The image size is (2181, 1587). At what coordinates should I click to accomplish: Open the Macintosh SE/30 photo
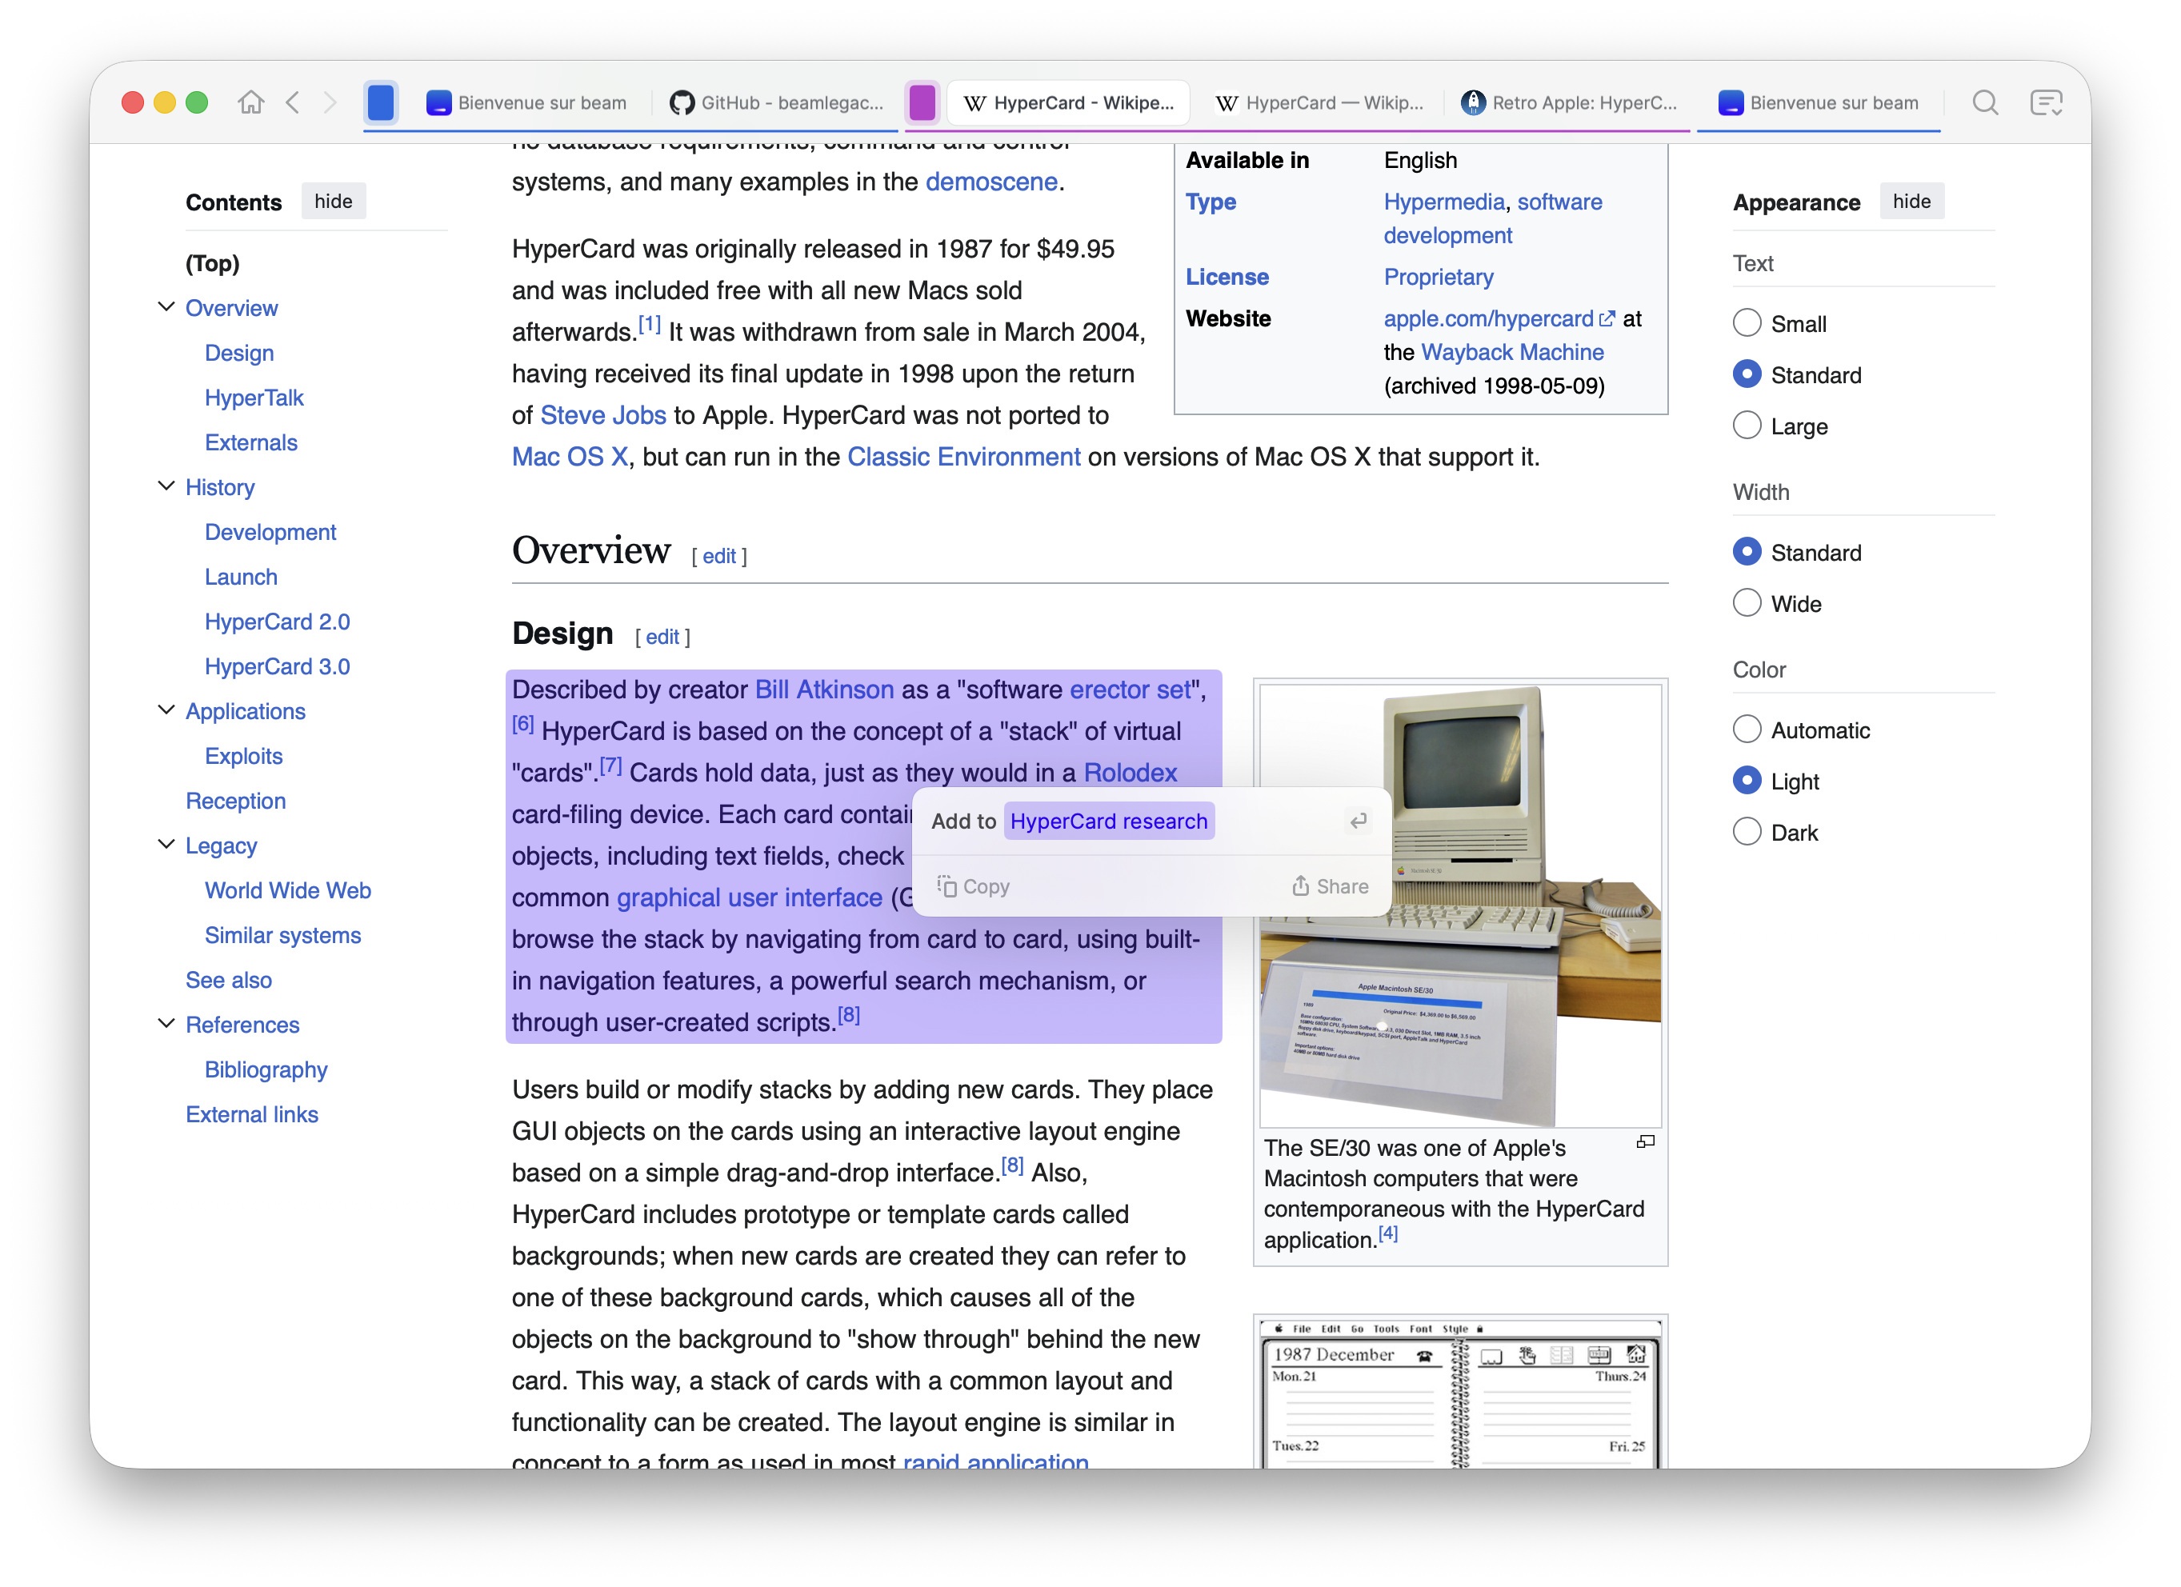(1460, 905)
